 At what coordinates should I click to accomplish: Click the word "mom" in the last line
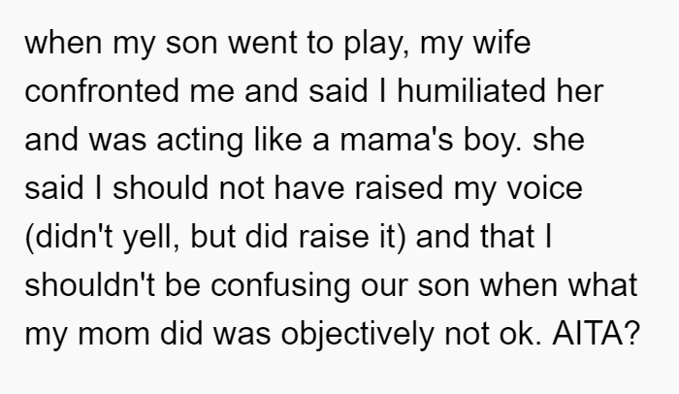coord(113,334)
